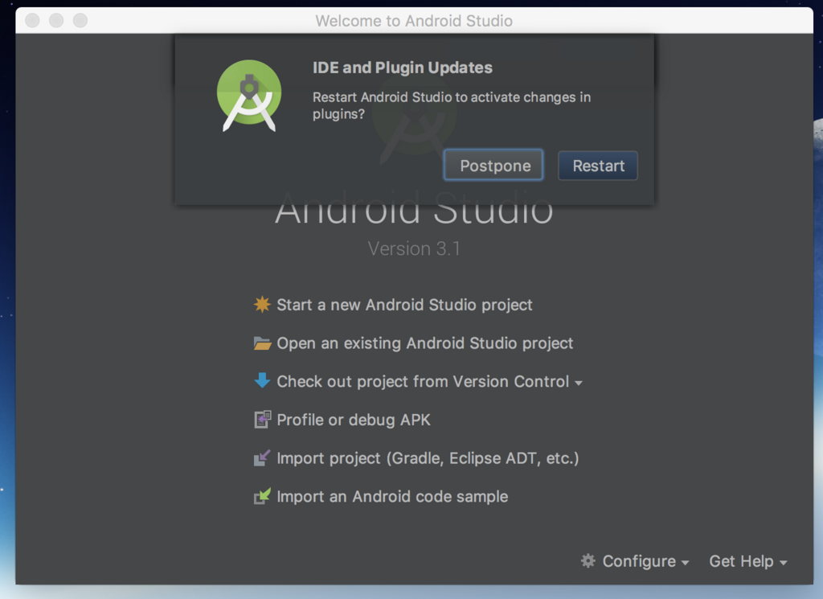Viewport: 823px width, 599px height.
Task: Click the red close window button
Action: click(32, 20)
